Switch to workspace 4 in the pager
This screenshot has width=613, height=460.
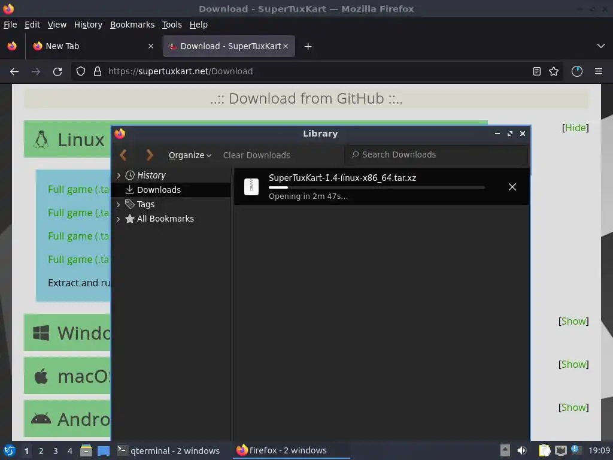click(x=70, y=451)
